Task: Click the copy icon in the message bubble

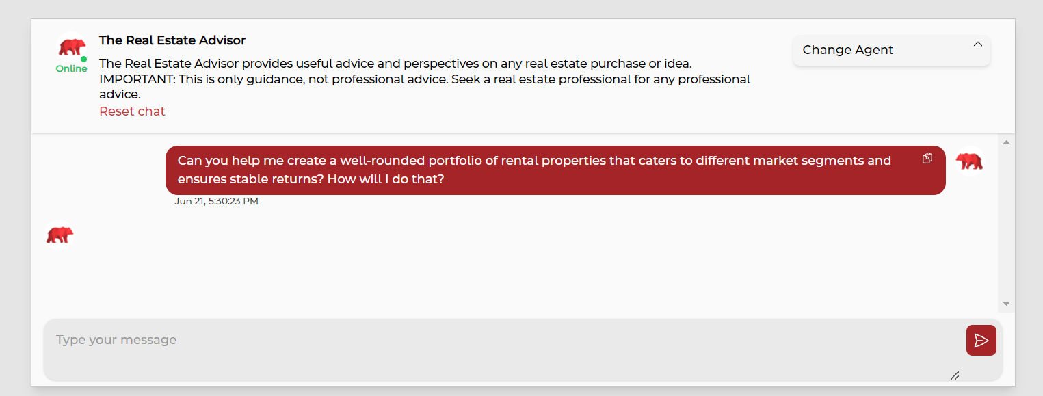Action: [927, 158]
